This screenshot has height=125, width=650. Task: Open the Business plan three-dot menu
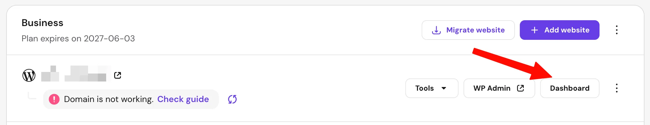click(617, 30)
